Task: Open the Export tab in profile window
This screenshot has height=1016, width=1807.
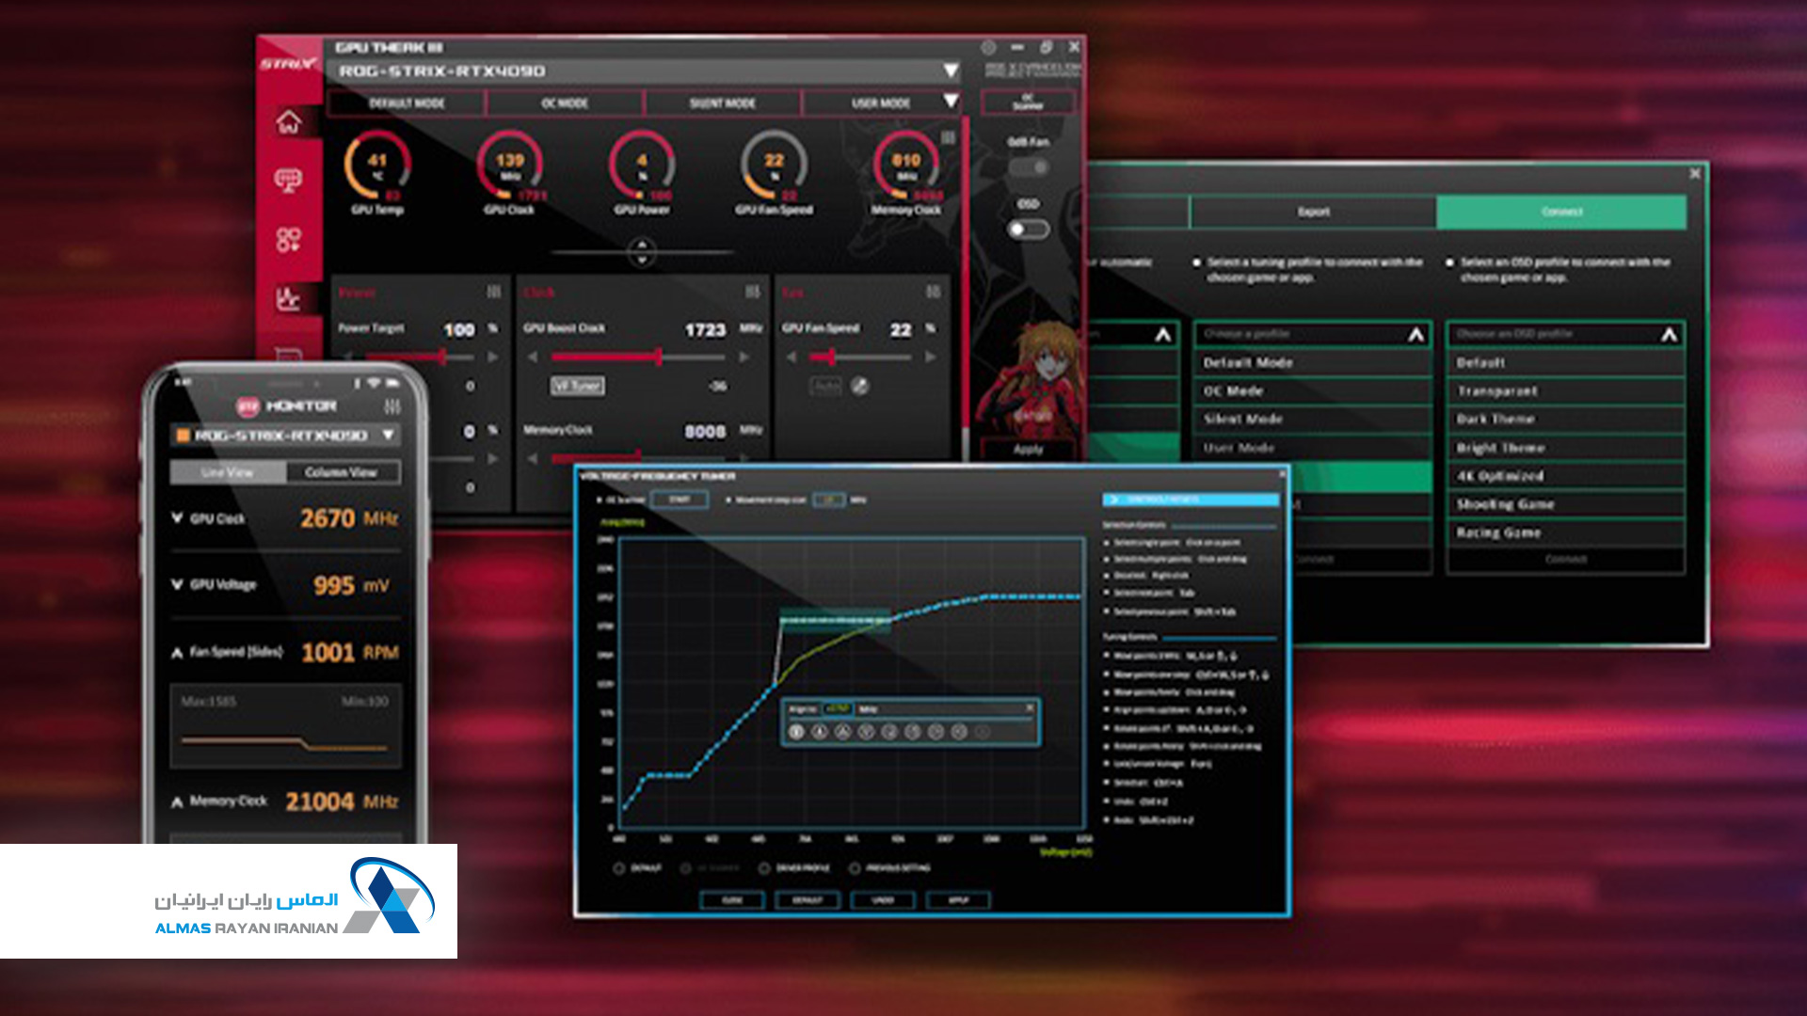Action: [x=1314, y=212]
